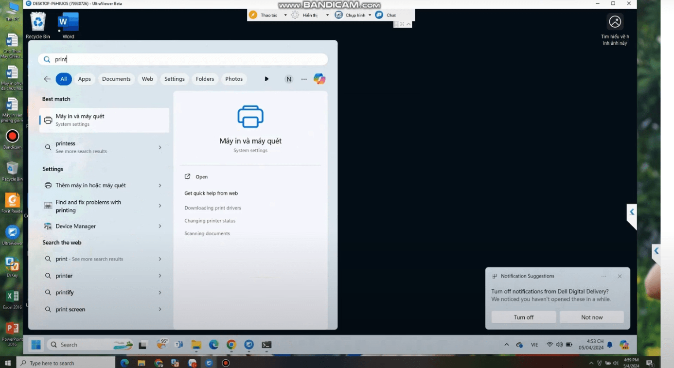Go back using the search panel arrow

[47, 79]
